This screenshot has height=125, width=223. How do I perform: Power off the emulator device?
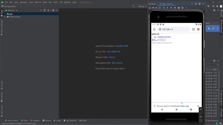pos(150,8)
